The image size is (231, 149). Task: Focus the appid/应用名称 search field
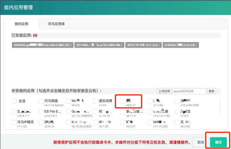[189, 91]
